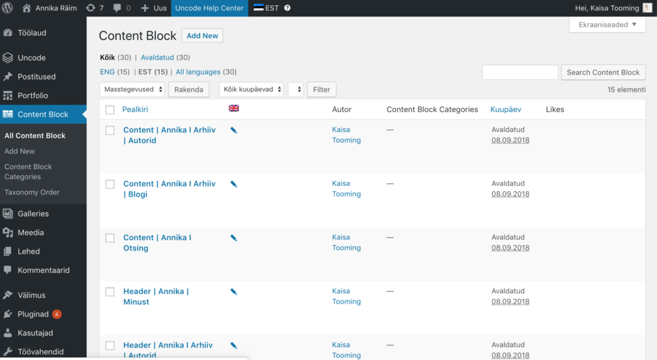This screenshot has height=360, width=657.
Task: Check the box for Content Annika Otsing
Action: coord(110,238)
